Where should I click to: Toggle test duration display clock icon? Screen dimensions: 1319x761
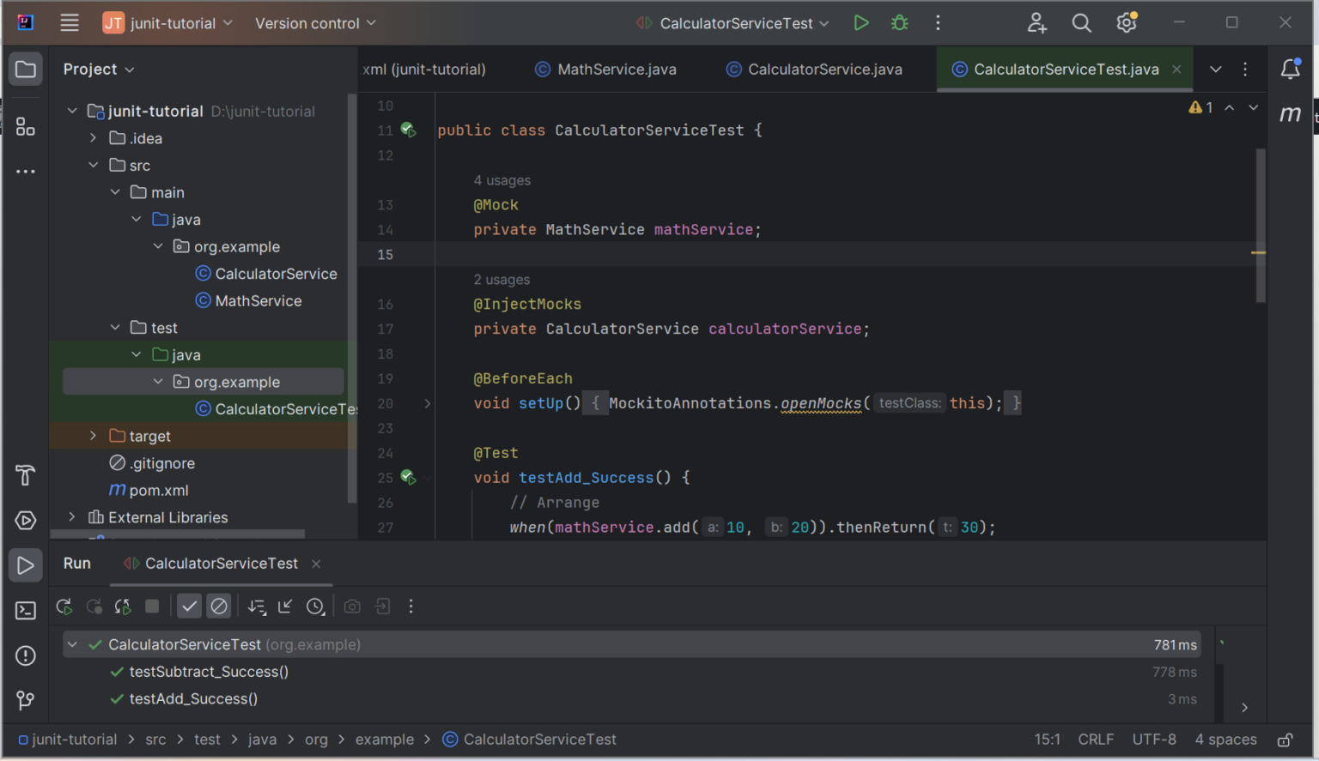pyautogui.click(x=315, y=606)
